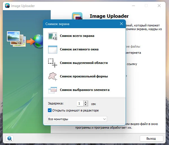Image resolution: width=169 pixels, height=145 pixels.
Task: Click the Image Uploader title bar icon
Action: pos(7,6)
